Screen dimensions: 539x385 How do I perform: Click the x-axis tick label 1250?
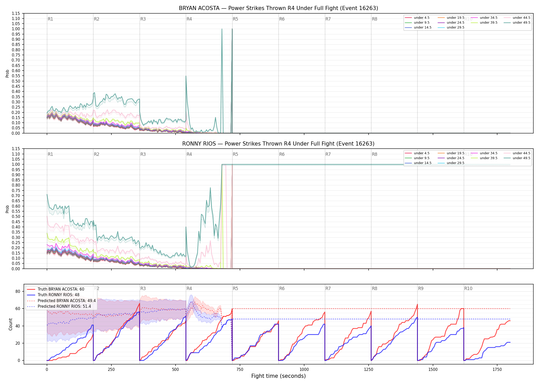coord(369,370)
